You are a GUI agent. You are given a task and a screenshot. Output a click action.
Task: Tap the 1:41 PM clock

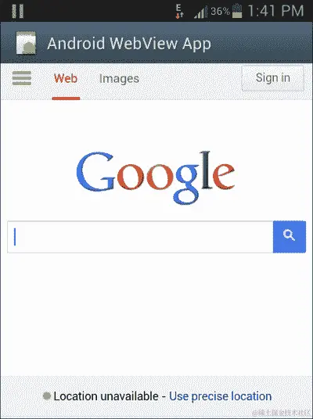(275, 11)
